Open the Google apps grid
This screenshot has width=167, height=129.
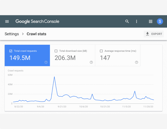[150, 21]
